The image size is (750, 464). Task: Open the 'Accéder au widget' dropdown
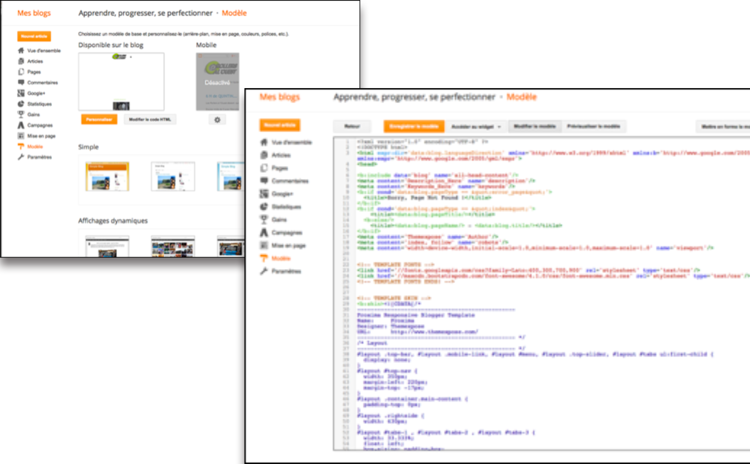pos(475,127)
